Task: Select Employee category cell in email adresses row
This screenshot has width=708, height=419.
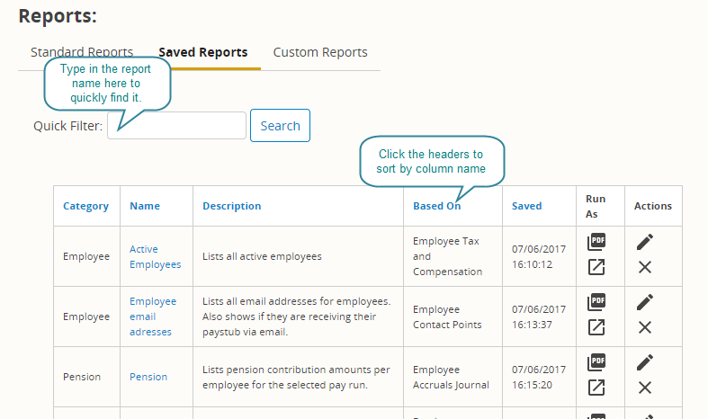Action: pyautogui.click(x=86, y=316)
